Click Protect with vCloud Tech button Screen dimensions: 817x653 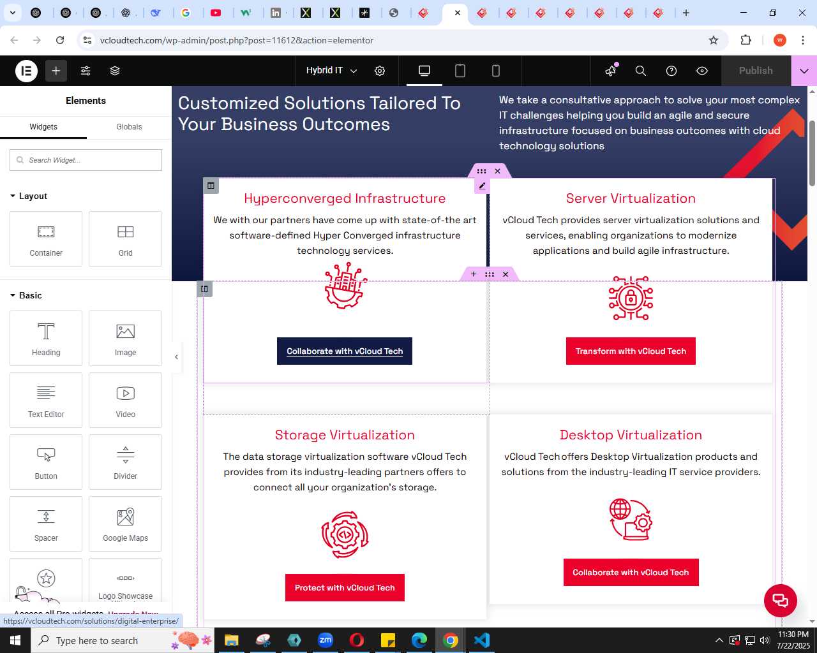click(345, 588)
